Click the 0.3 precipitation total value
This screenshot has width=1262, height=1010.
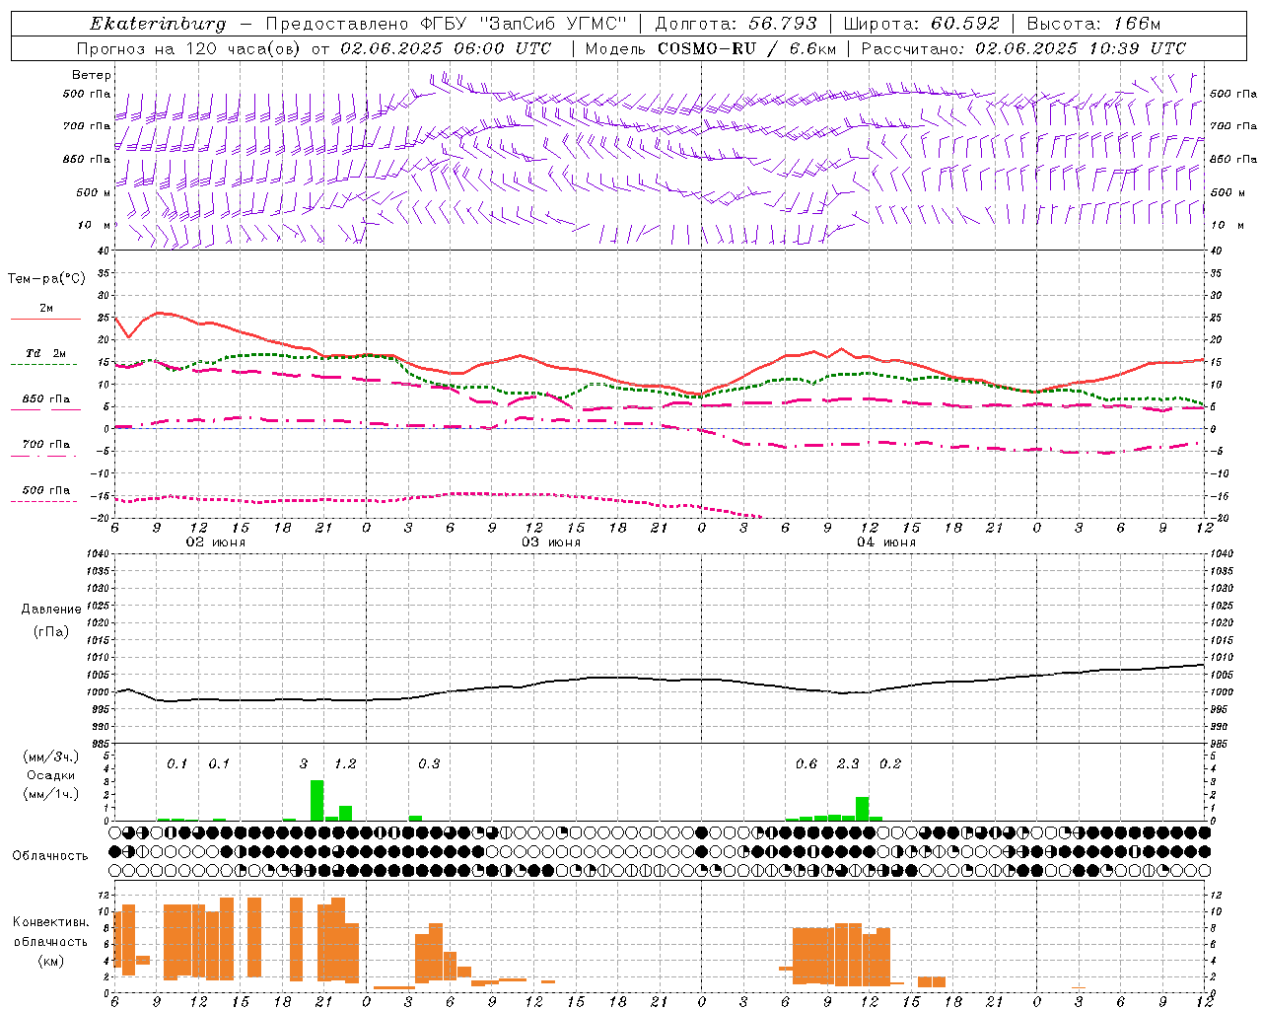point(429,763)
